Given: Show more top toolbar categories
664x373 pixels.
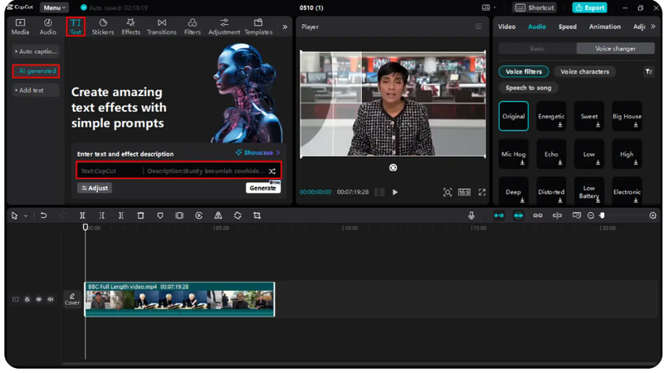Looking at the screenshot, I should (x=285, y=27).
